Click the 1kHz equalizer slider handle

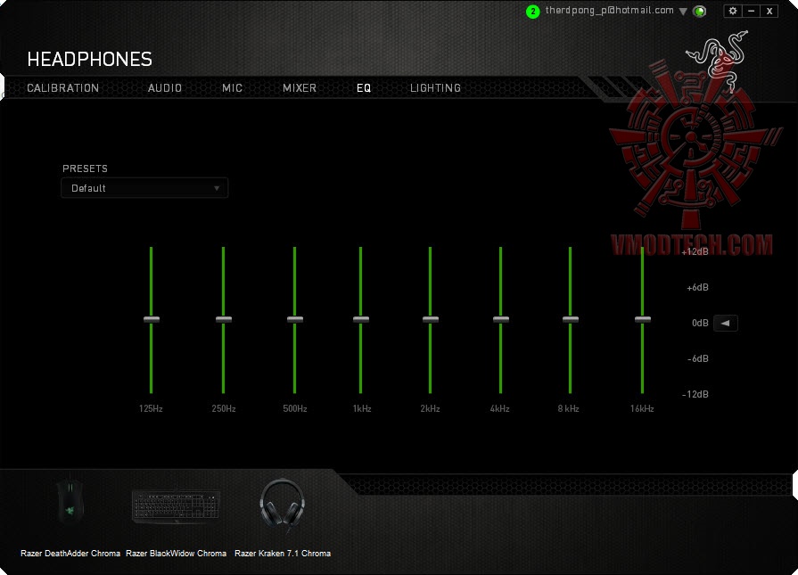[x=361, y=319]
